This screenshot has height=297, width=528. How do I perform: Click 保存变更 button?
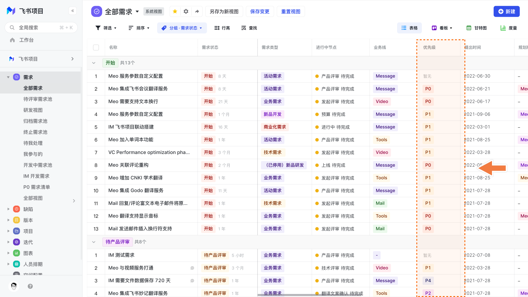click(x=260, y=12)
